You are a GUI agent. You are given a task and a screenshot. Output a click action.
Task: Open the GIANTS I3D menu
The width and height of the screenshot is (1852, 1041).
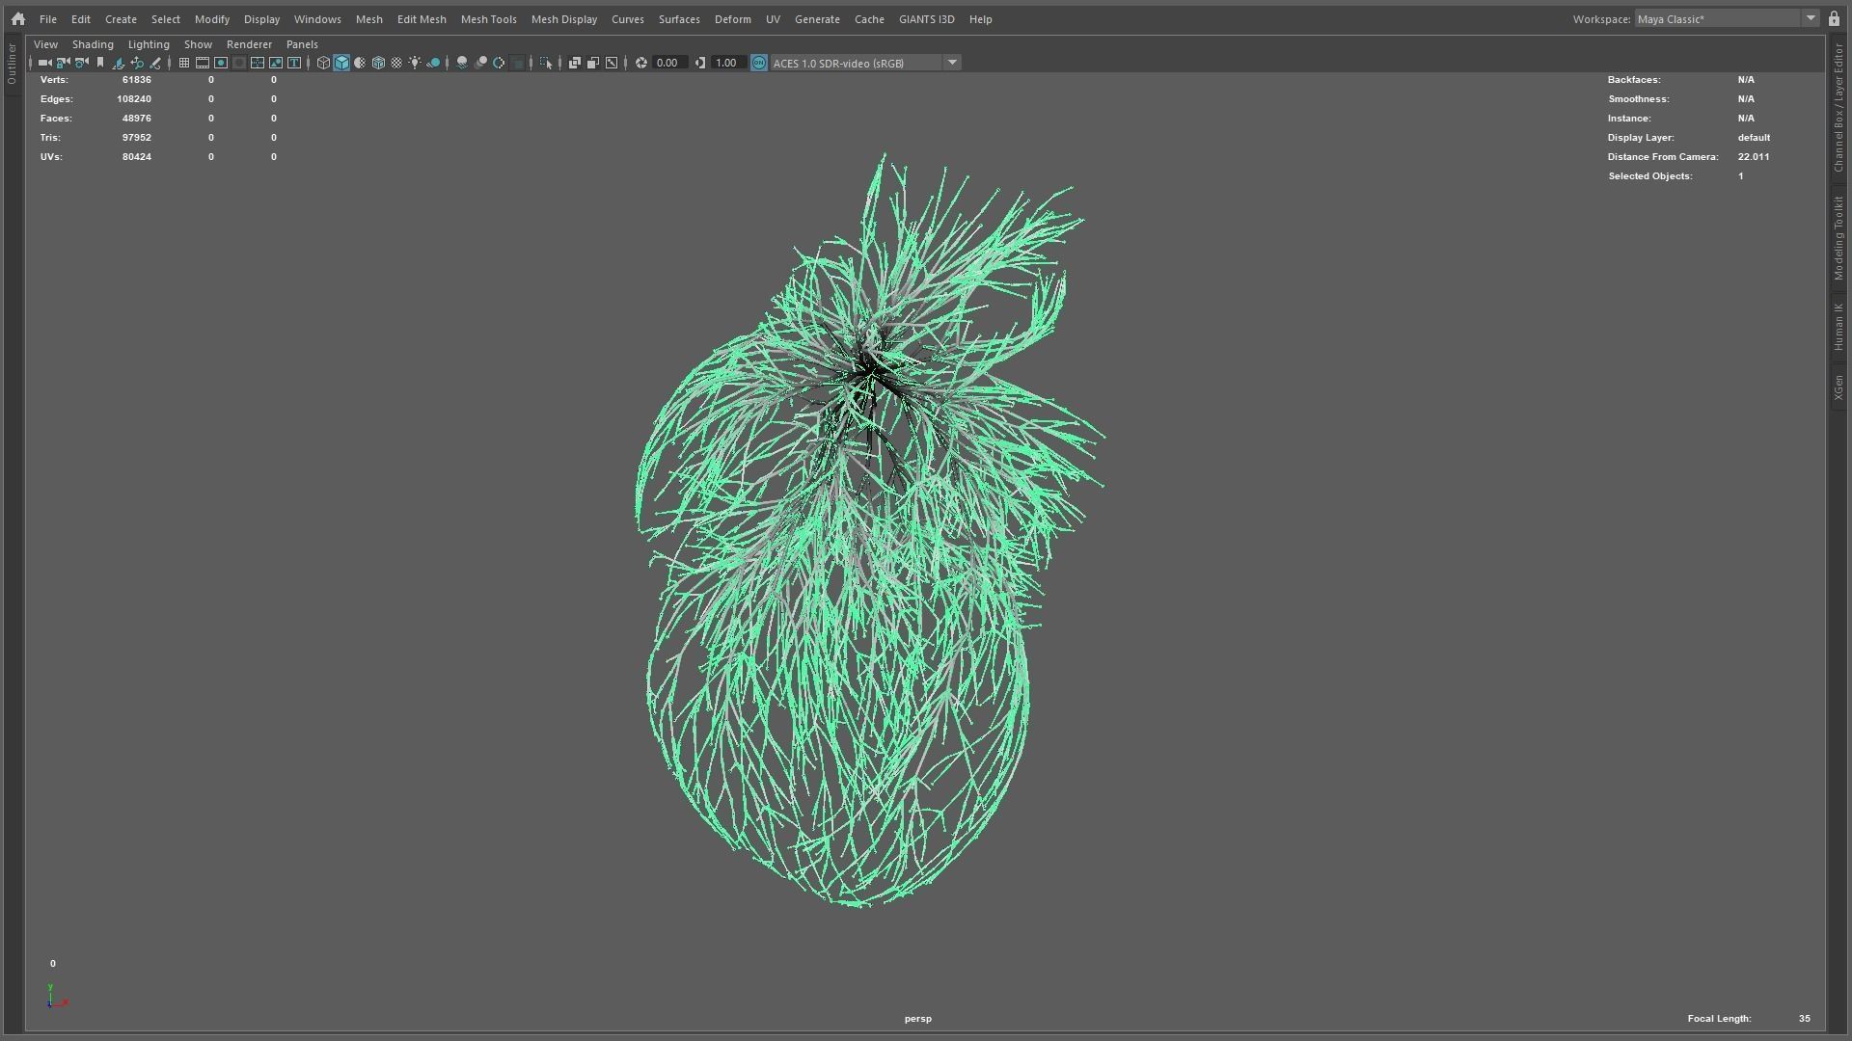click(x=926, y=19)
